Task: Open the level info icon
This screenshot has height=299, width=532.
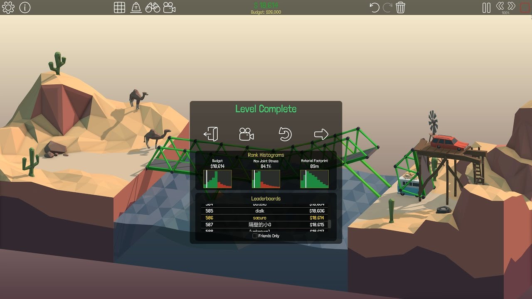Action: click(25, 7)
